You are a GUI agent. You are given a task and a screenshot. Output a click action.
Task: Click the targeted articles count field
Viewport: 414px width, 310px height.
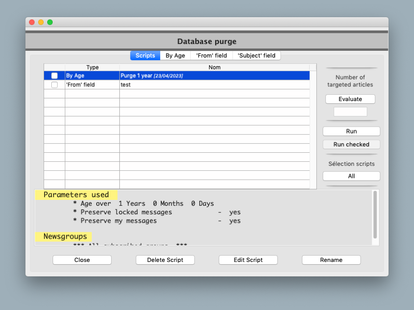coord(350,112)
